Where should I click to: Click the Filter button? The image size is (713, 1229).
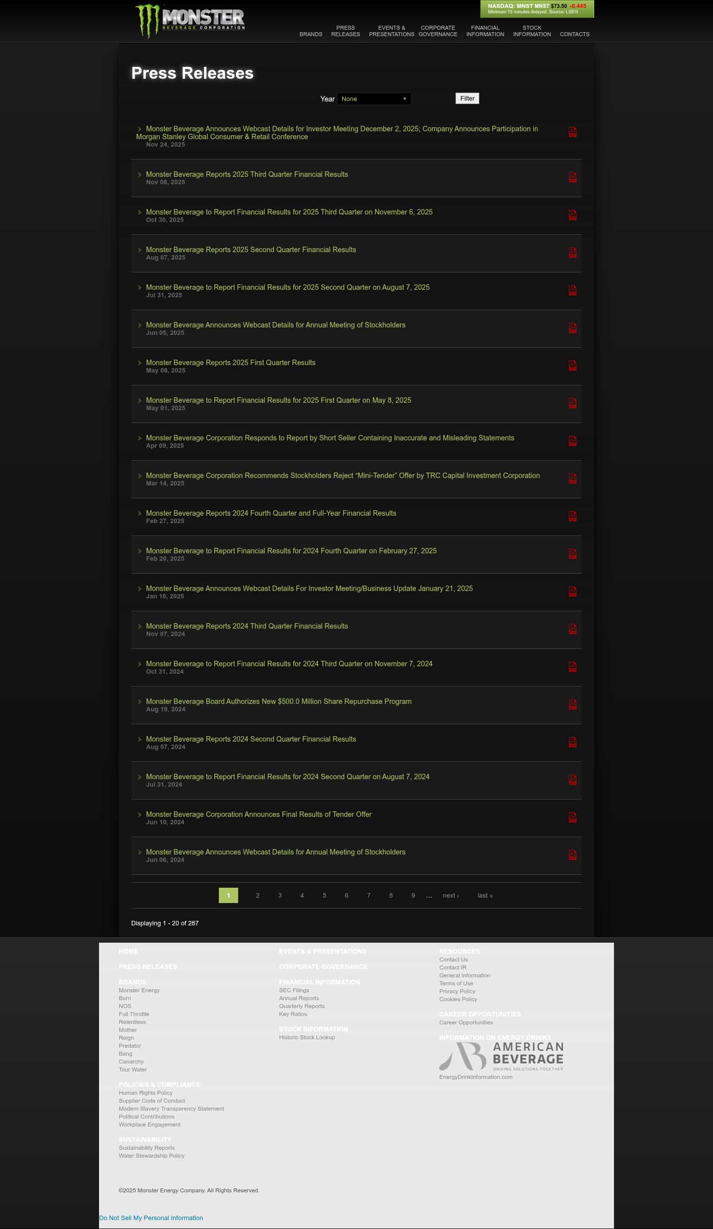pos(467,99)
